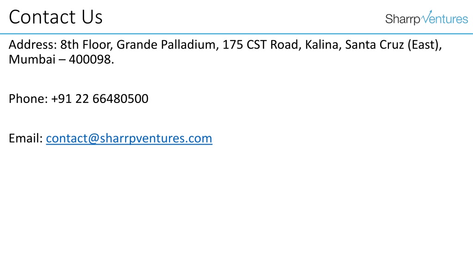Click the word Sharrp in the logo

(403, 19)
